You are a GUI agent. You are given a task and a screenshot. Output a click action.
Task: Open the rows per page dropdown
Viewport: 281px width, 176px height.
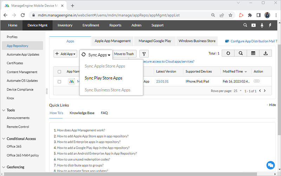coord(237,91)
